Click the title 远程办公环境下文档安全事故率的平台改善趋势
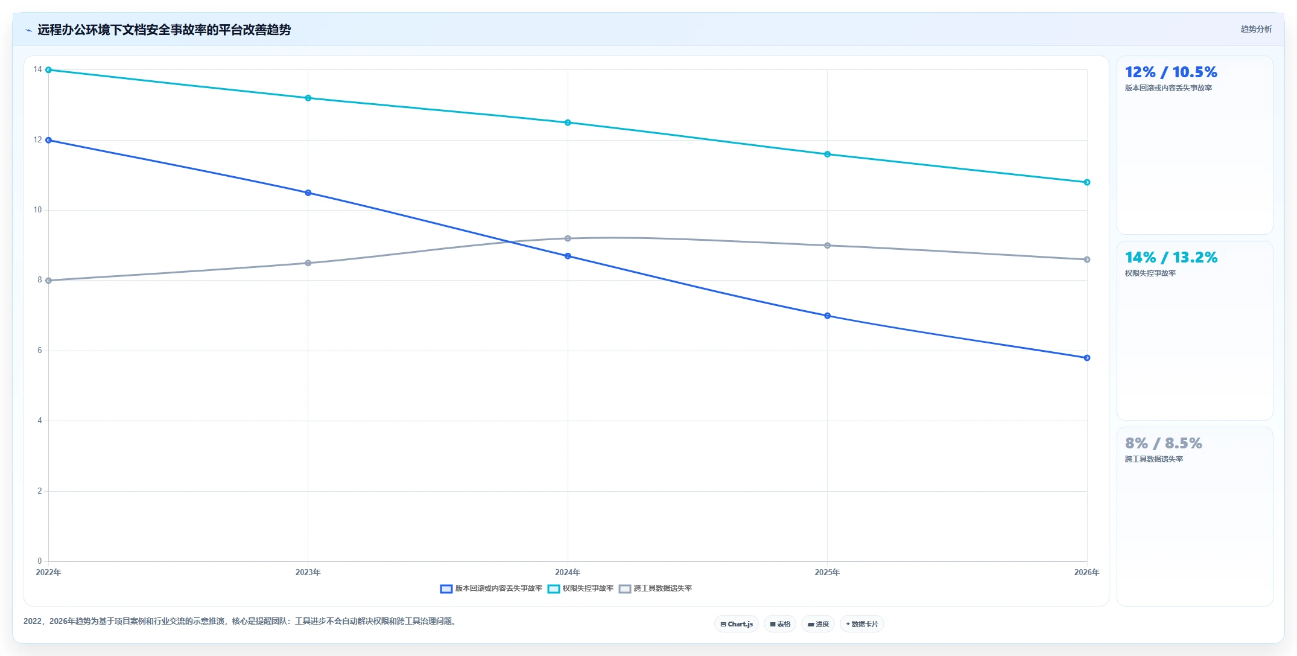The height and width of the screenshot is (656, 1297). (x=164, y=30)
